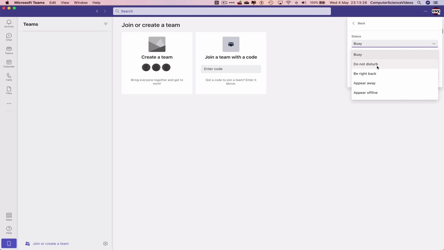
Task: Open Files from the sidebar
Action: pyautogui.click(x=9, y=90)
